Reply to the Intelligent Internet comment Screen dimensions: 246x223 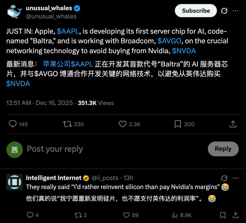[30, 215]
